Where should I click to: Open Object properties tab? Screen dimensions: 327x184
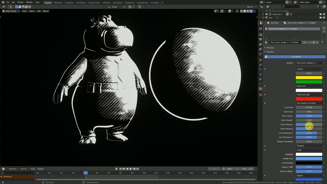pyautogui.click(x=261, y=60)
